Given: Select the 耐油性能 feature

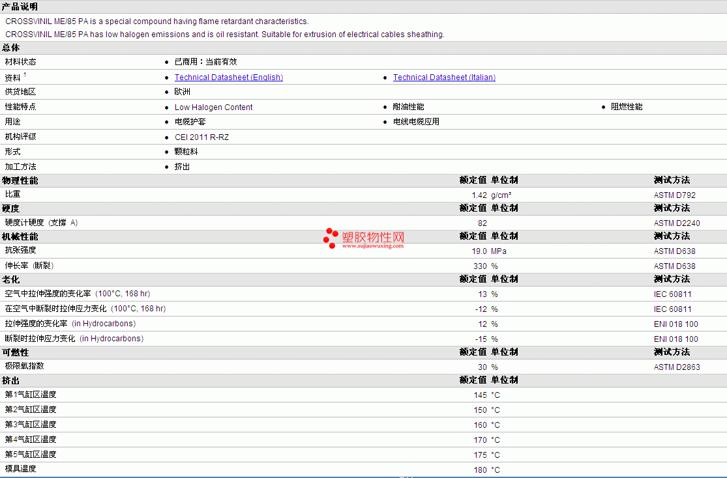Looking at the screenshot, I should [x=408, y=107].
